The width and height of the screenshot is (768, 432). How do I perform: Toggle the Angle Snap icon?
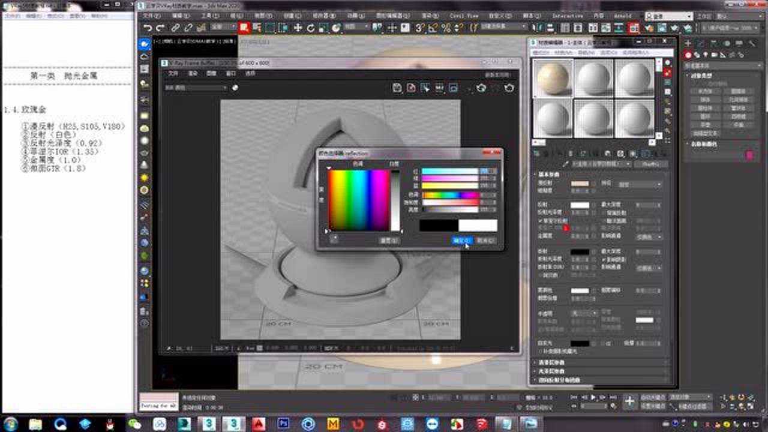[x=433, y=28]
